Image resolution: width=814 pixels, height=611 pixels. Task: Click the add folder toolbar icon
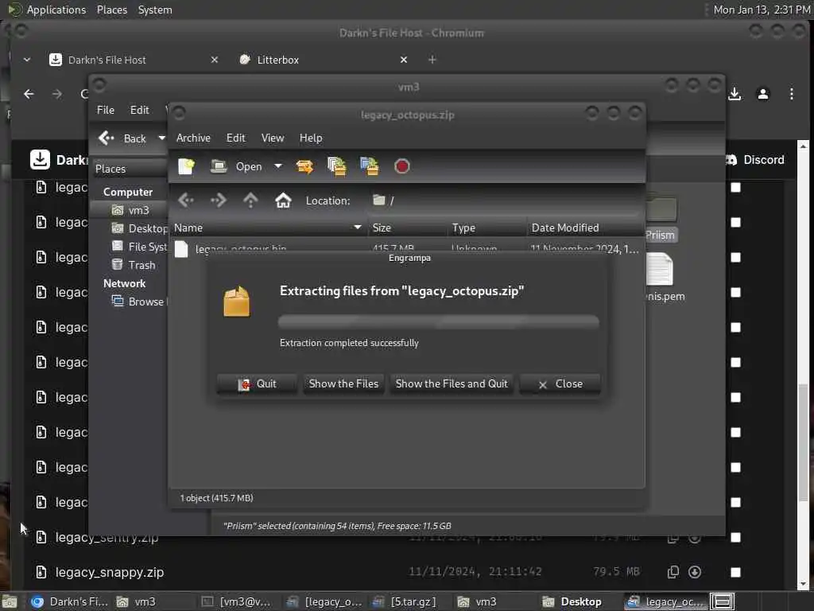(370, 166)
